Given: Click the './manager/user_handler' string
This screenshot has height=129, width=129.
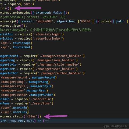Looking at the screenshot, I should pyautogui.click(x=55, y=69).
